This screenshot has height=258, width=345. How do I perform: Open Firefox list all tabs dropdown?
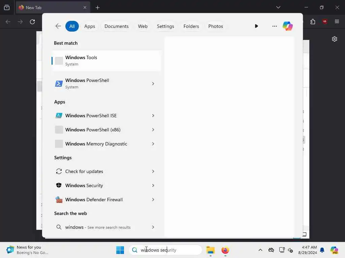(278, 7)
